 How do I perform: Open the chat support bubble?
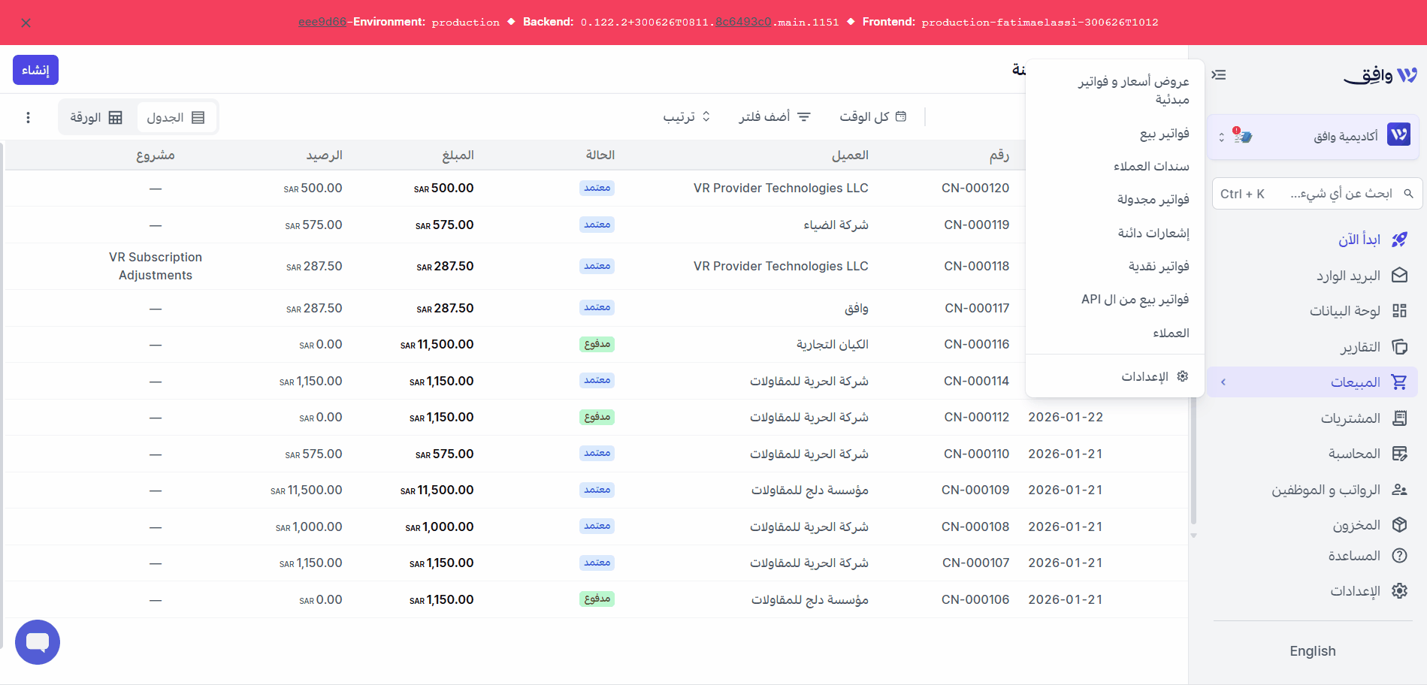tap(38, 642)
